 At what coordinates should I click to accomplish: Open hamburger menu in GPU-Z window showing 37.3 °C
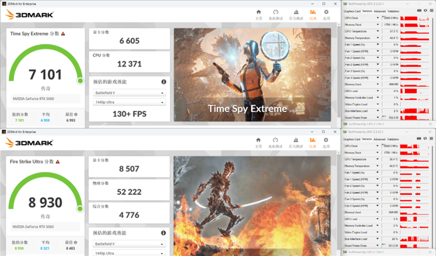[x=432, y=11]
